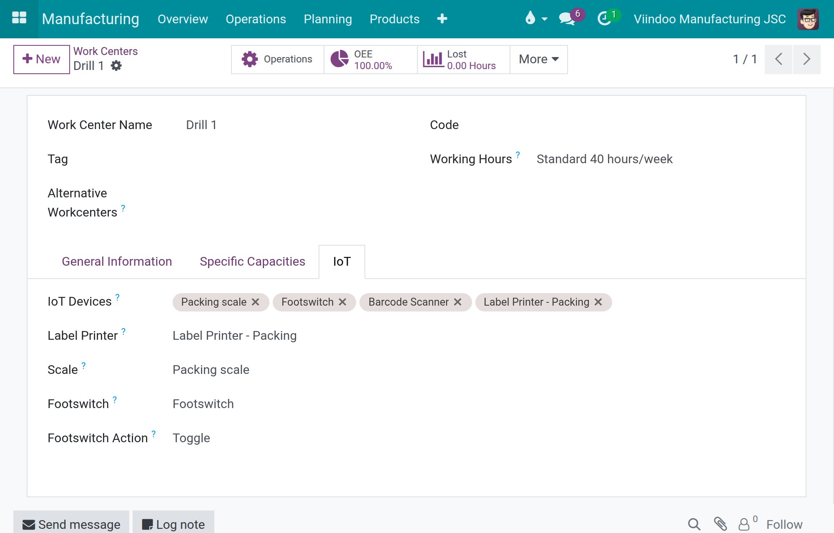
Task: Remove Barcode Scanner device tag
Action: (x=458, y=302)
